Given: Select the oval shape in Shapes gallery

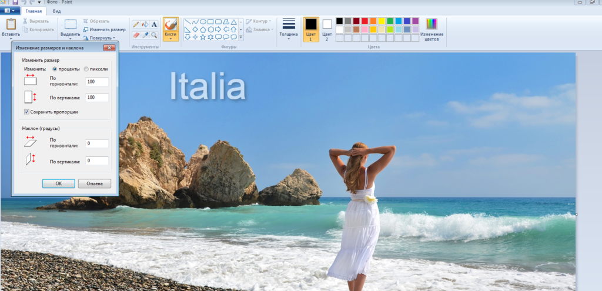Looking at the screenshot, I should [203, 22].
